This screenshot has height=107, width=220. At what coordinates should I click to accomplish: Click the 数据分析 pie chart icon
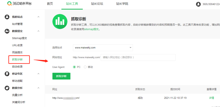coord(7,88)
